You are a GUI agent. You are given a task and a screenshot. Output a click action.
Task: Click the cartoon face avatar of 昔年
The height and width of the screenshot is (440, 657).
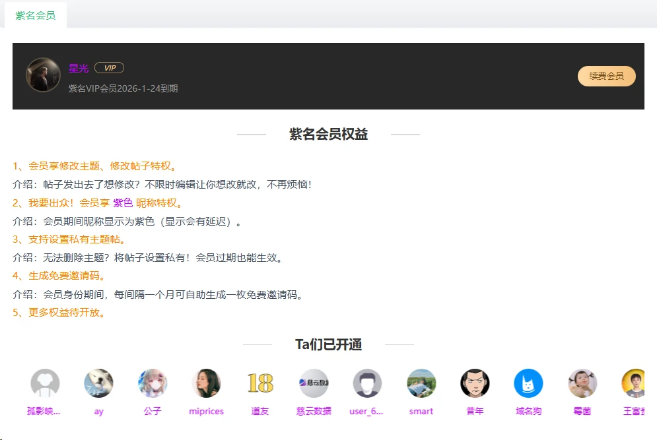pos(475,383)
